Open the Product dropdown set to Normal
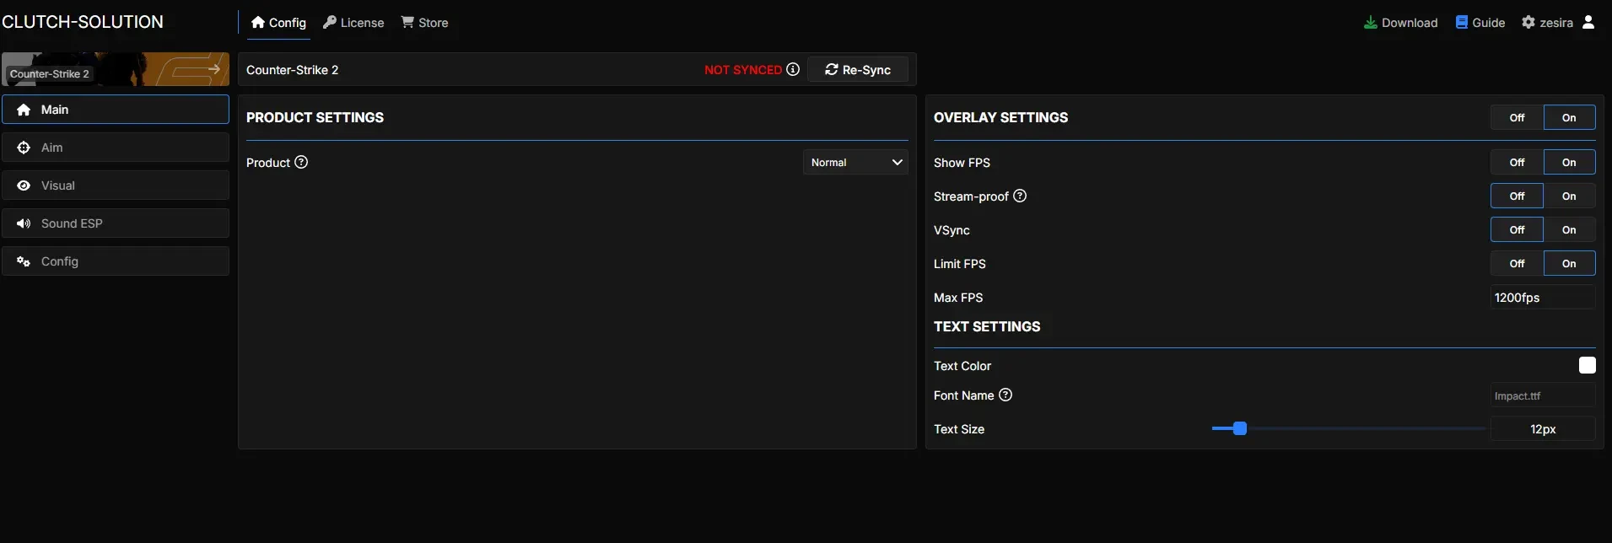 pos(855,162)
